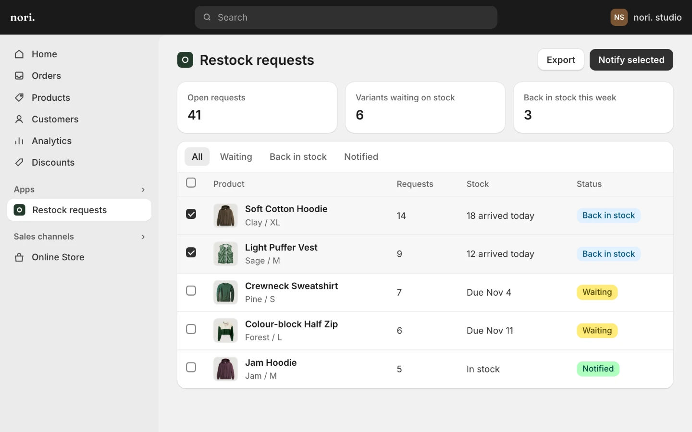Click the Export button
Viewport: 692px width, 432px height.
click(x=561, y=60)
